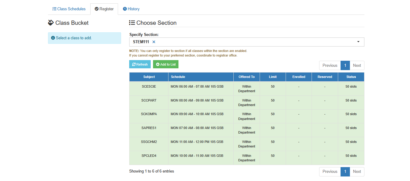Click the Refresh button
Screen dimensions: 410x181
click(x=140, y=64)
